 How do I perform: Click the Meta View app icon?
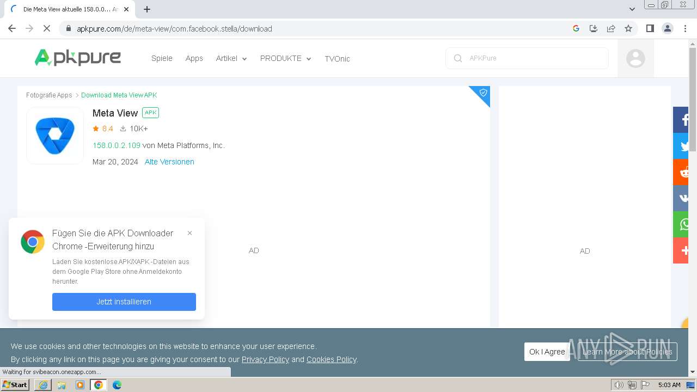[x=55, y=136]
